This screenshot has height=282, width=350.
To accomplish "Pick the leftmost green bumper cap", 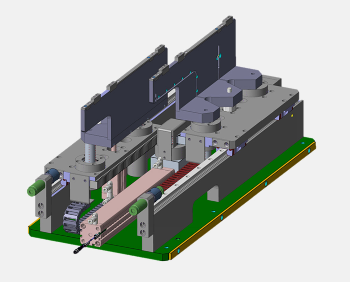I will [36, 188].
